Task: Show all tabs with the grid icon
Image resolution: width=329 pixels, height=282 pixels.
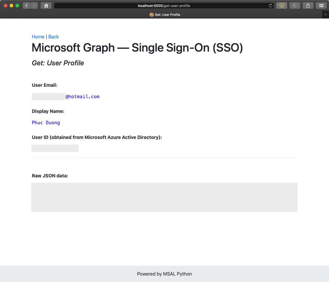Action: pos(321,5)
